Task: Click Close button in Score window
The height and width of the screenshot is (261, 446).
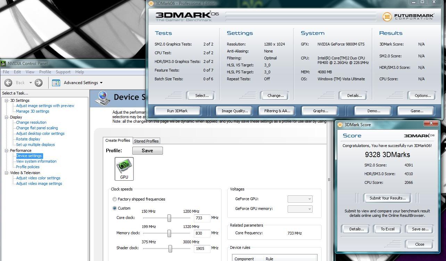Action: (x=420, y=244)
